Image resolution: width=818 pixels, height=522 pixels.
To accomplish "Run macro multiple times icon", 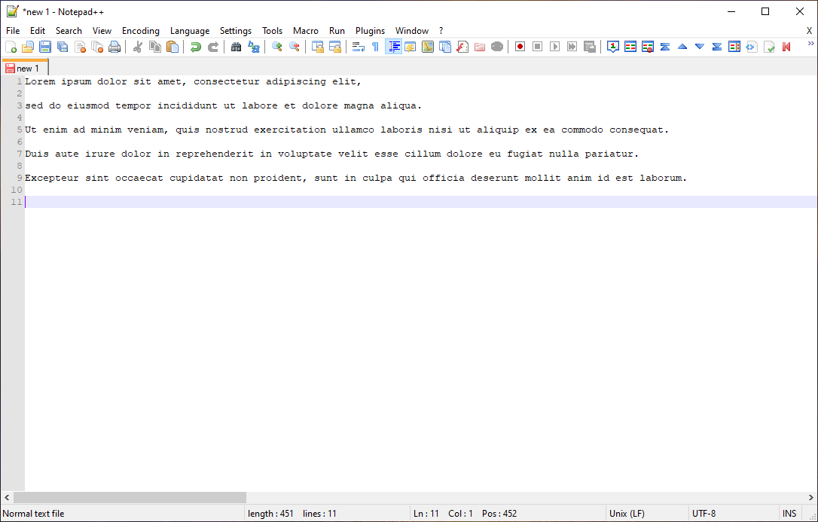I will pos(572,47).
